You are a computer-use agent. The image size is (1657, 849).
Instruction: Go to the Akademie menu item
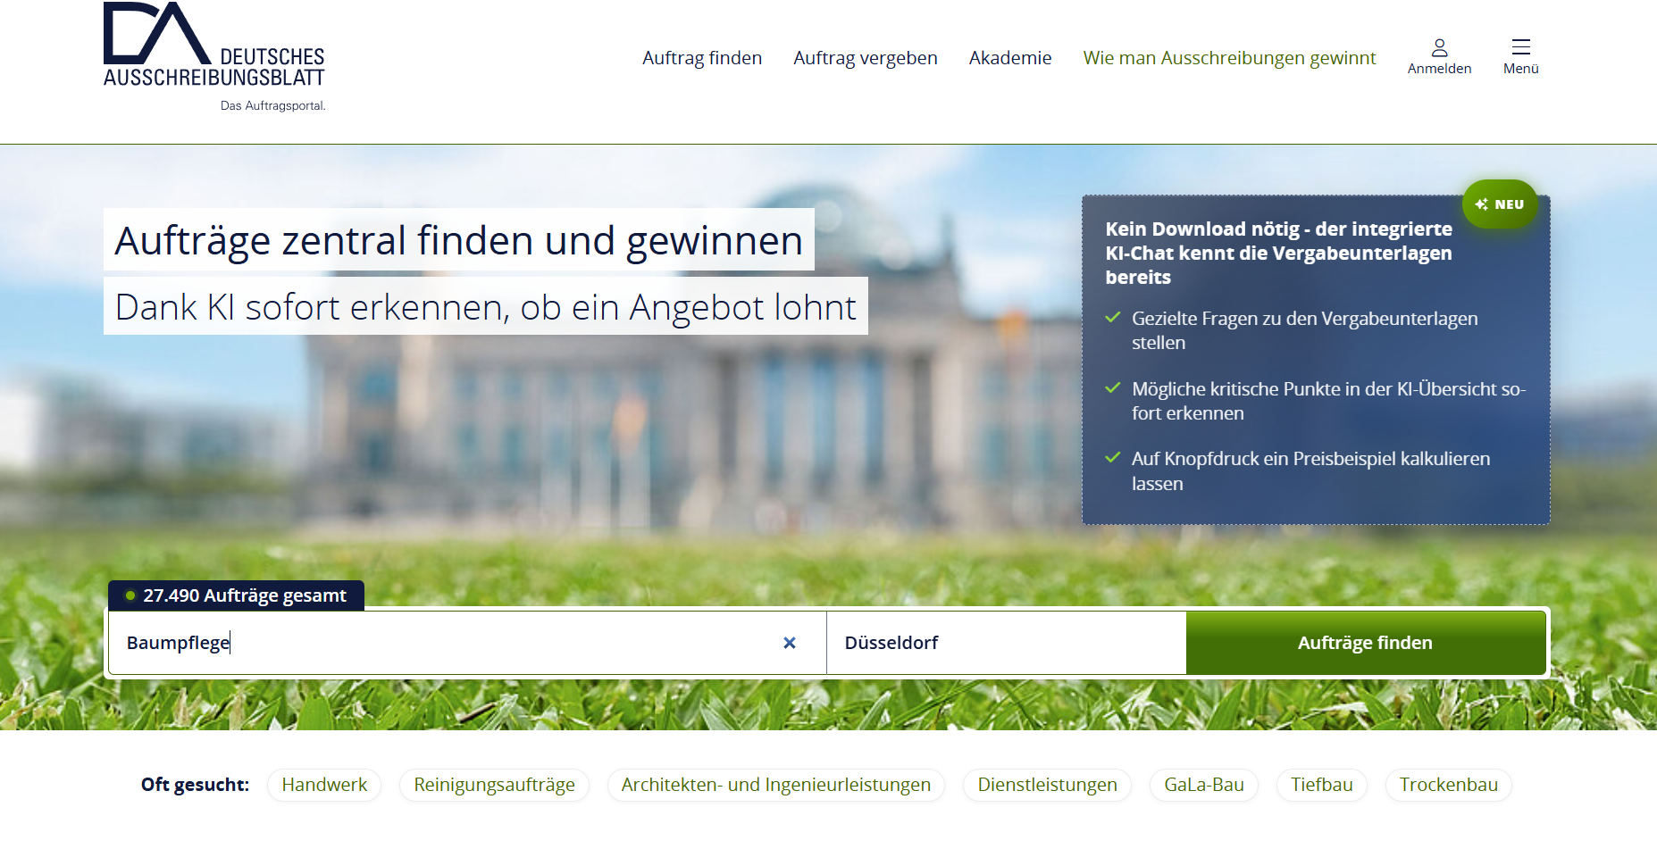tap(1010, 58)
